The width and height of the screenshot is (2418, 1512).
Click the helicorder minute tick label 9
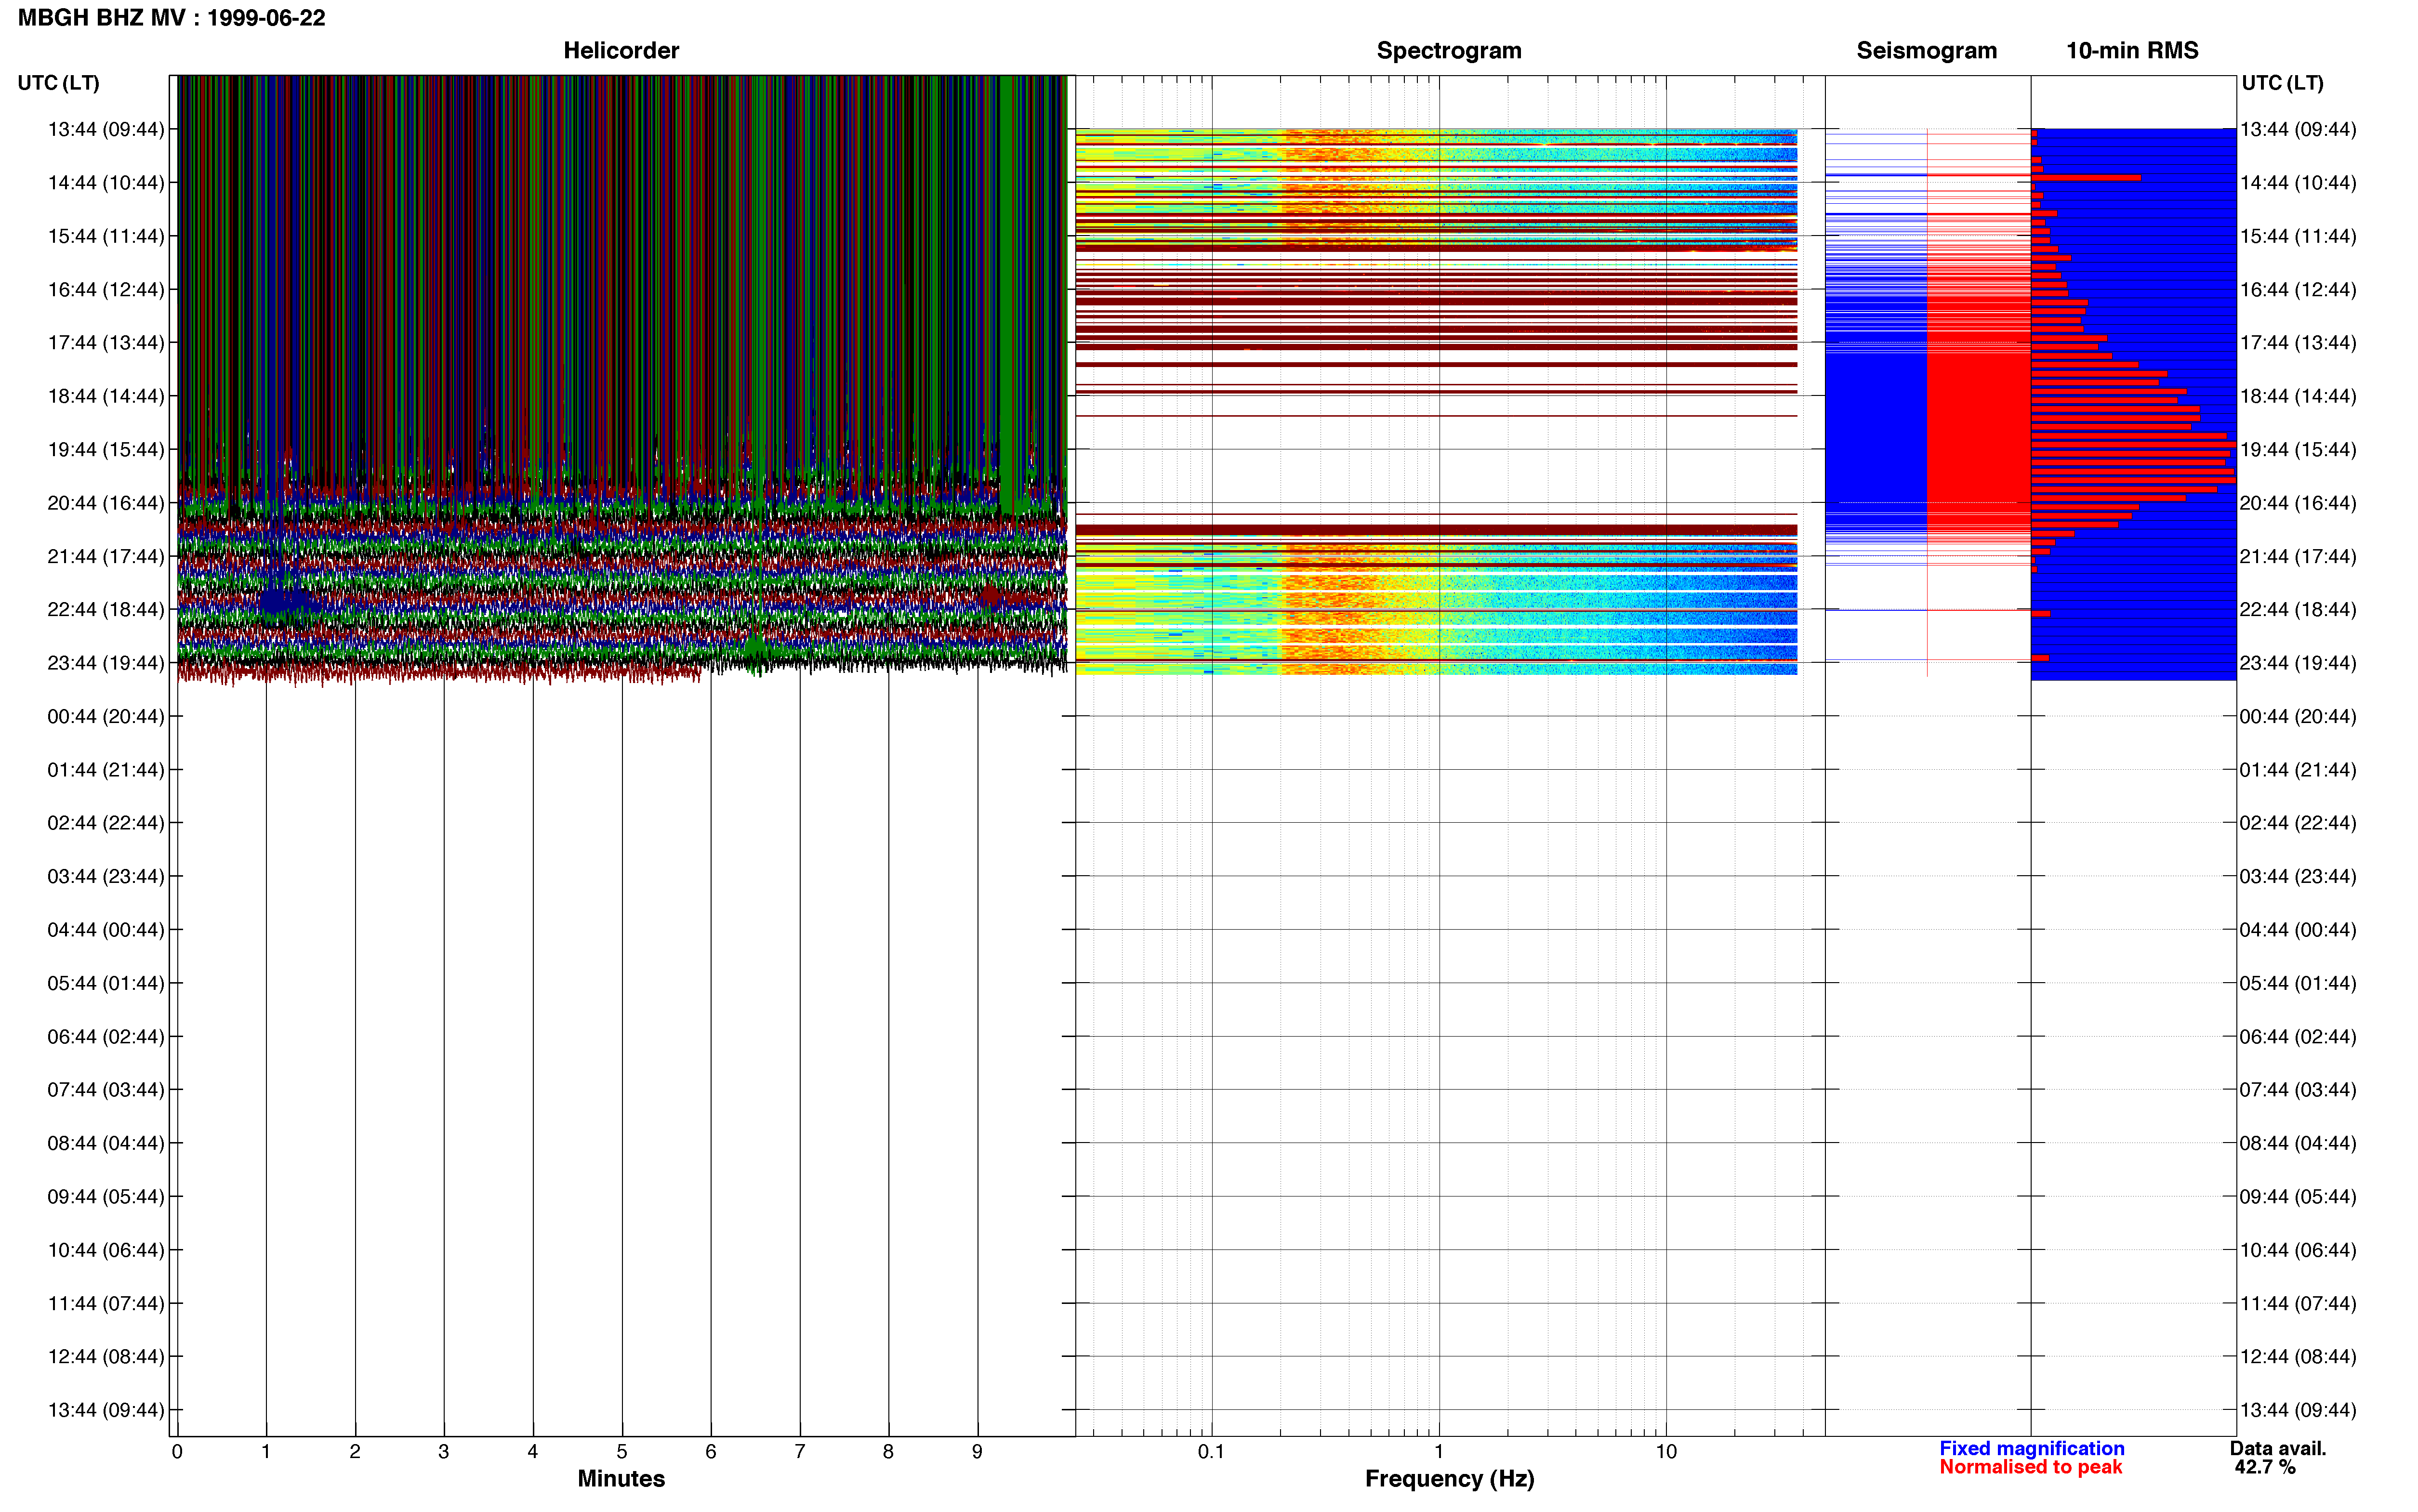(x=977, y=1451)
